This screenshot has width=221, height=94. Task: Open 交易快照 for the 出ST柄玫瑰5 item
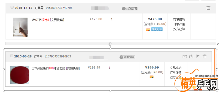[x=57, y=20]
